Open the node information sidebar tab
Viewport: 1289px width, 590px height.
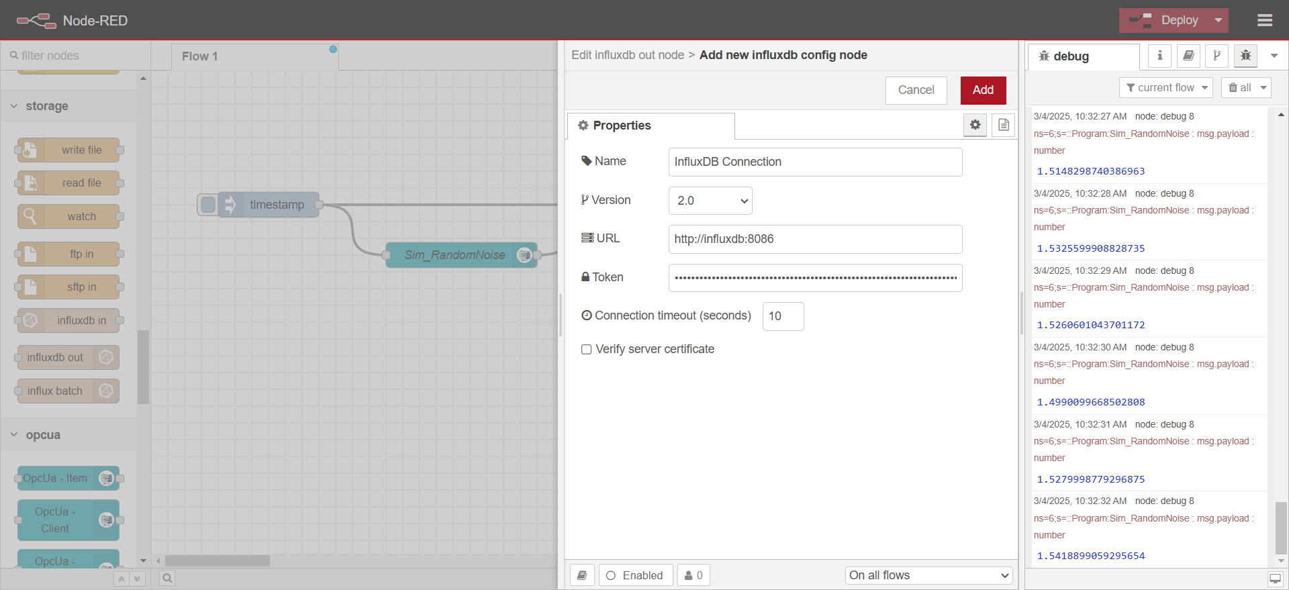click(x=1159, y=56)
